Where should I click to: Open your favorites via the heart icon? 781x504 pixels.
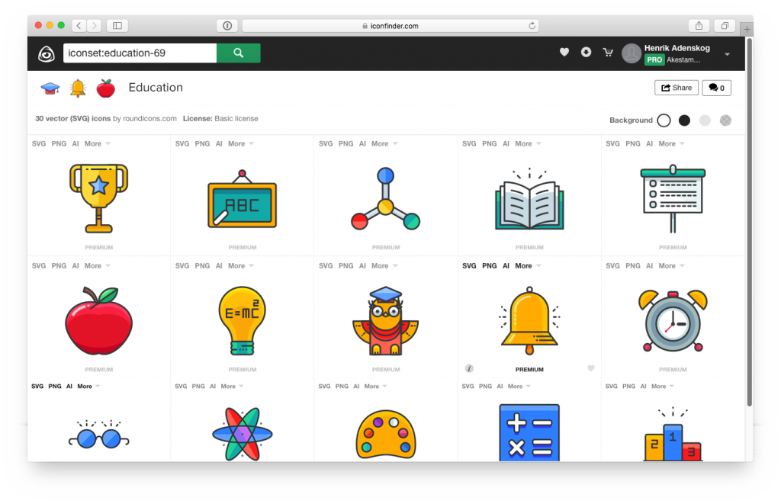click(x=564, y=52)
